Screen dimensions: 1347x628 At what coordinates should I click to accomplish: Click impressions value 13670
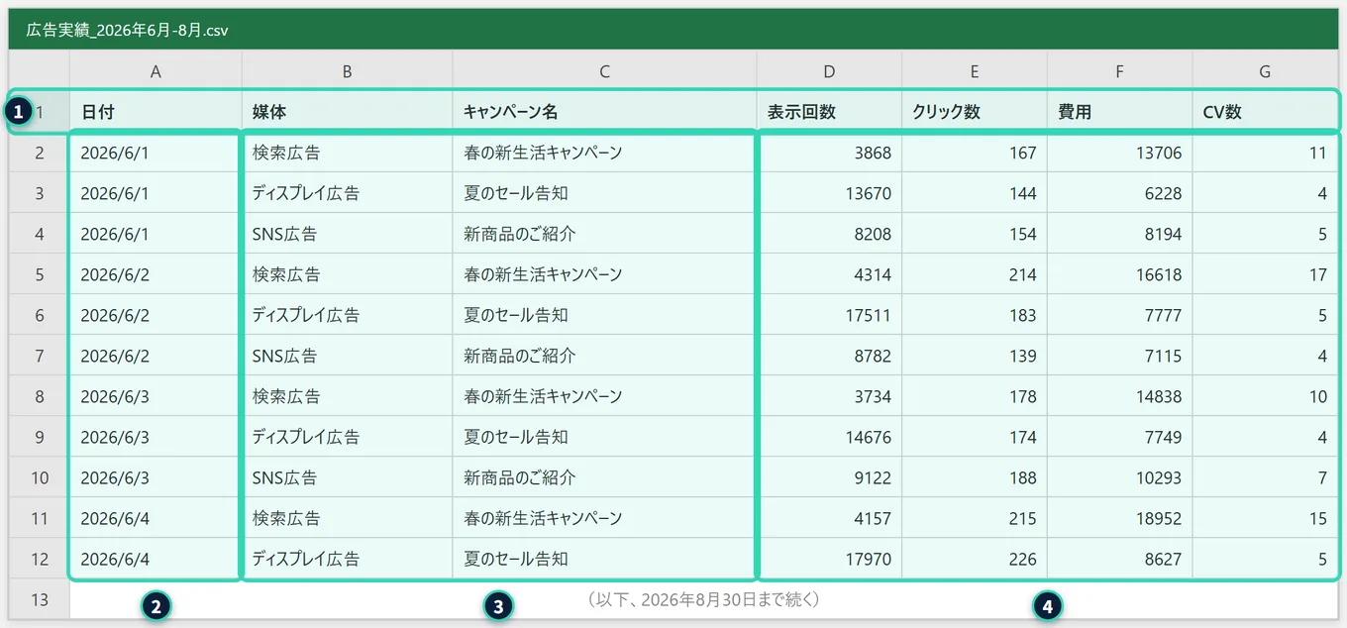pyautogui.click(x=829, y=193)
